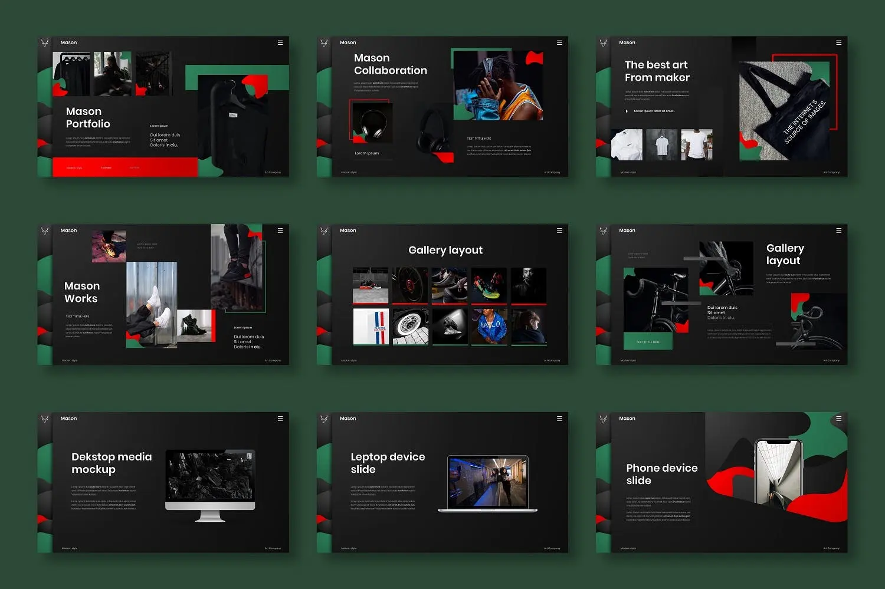Screen dimensions: 885x589
Task: Select small headphones thumbnail with red frame
Action: pyautogui.click(x=371, y=123)
